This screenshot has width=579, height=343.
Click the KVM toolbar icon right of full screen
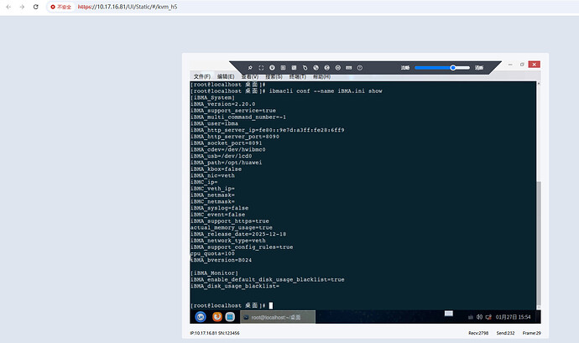[x=272, y=68]
